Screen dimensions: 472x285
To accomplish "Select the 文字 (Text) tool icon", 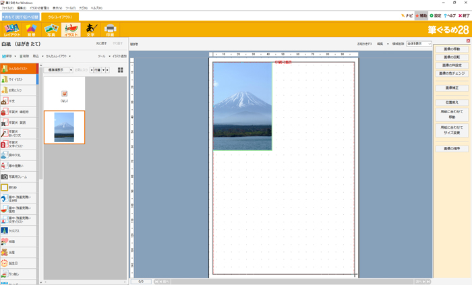I will [x=90, y=30].
